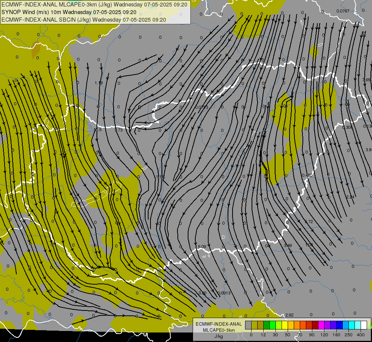Image resolution: width=372 pixels, height=342 pixels.
Task: Click the bright green legend swatch
Action: [x=272, y=325]
